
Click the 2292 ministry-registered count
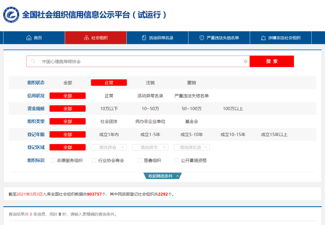point(163,194)
